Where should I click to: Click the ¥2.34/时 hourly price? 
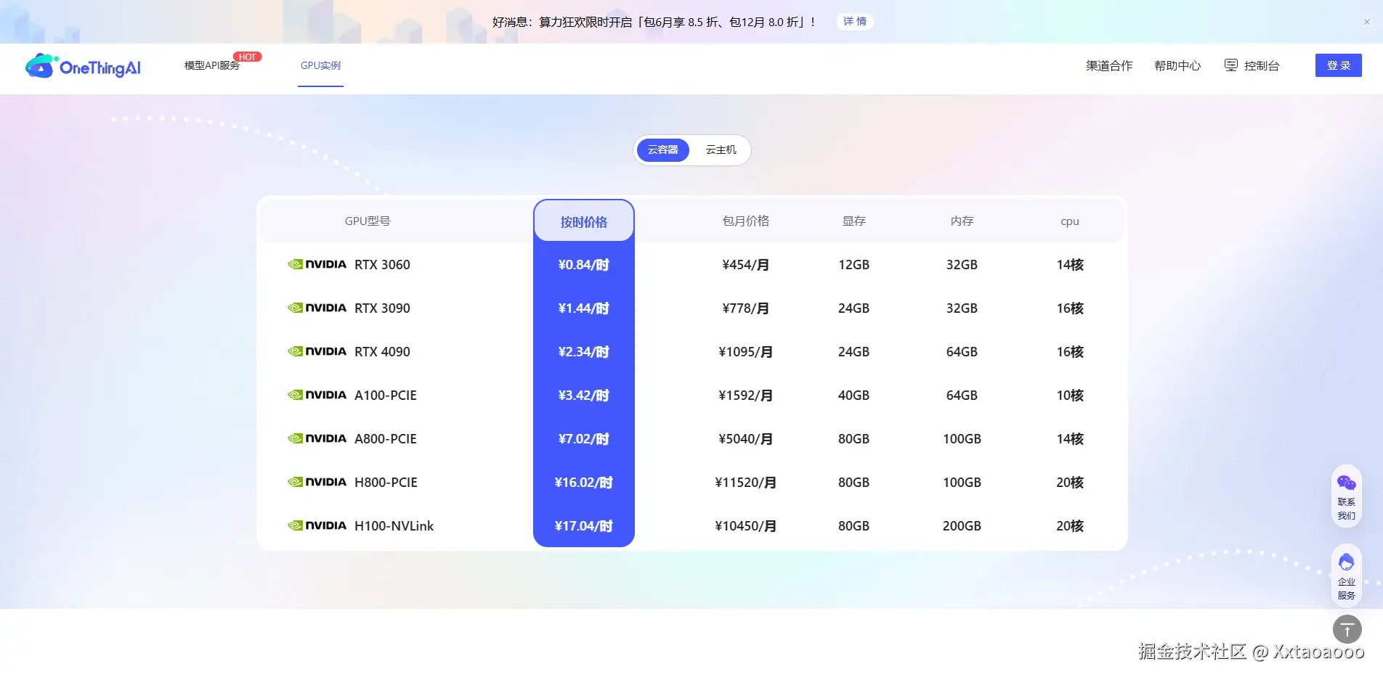coord(584,352)
